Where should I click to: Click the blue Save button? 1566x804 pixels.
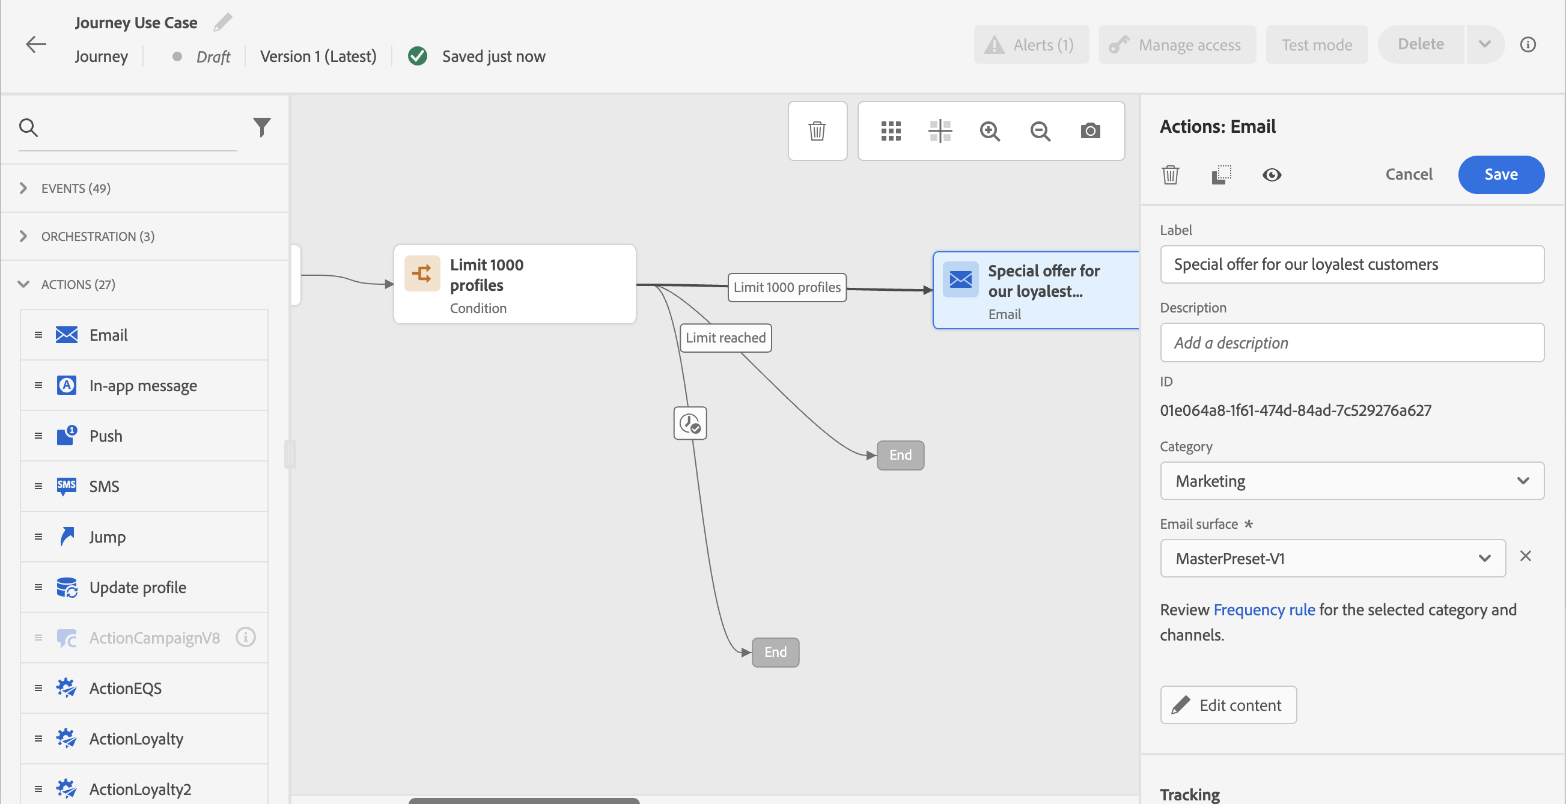click(x=1500, y=174)
